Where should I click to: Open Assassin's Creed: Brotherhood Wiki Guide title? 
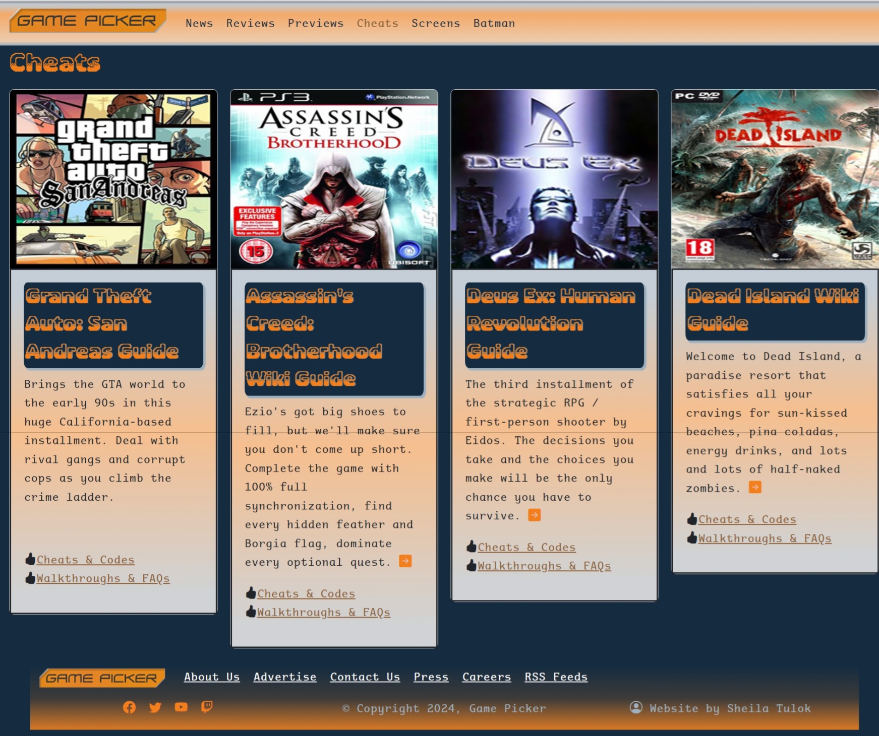pyautogui.click(x=334, y=339)
